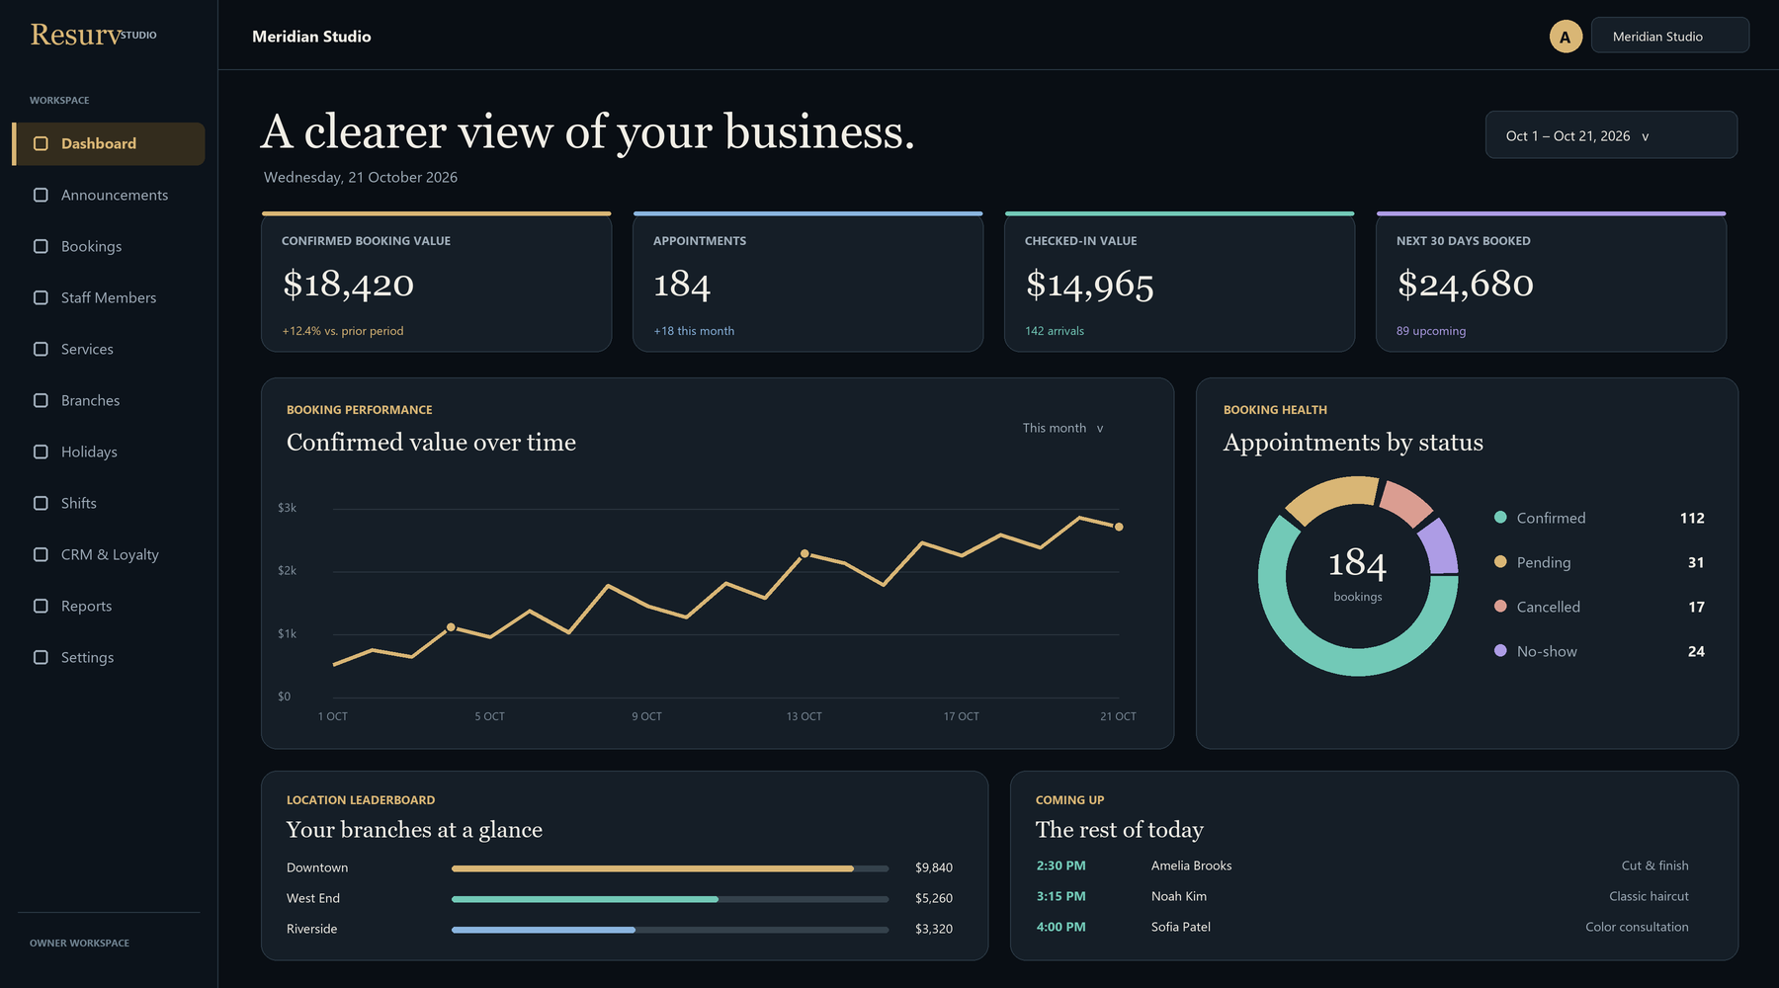Click the Holidays sidebar icon
The width and height of the screenshot is (1779, 988).
click(x=41, y=452)
